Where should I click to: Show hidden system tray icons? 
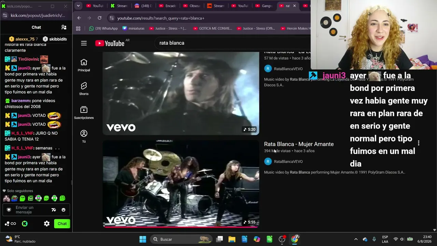tap(356, 239)
